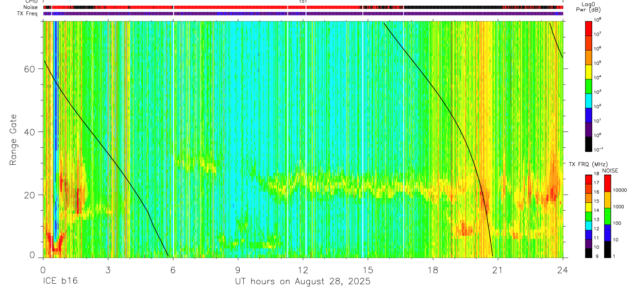Click the 'NOISE' legend title
This screenshot has width=633, height=292.
click(x=610, y=170)
